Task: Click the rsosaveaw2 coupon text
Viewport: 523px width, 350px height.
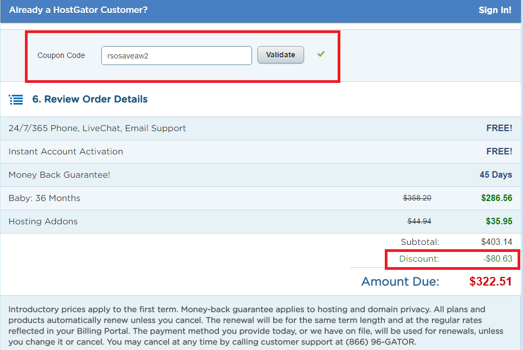Action: tap(127, 55)
